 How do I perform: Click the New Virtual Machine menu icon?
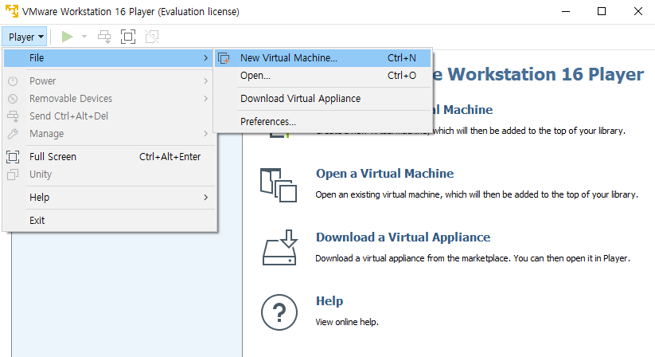point(224,58)
